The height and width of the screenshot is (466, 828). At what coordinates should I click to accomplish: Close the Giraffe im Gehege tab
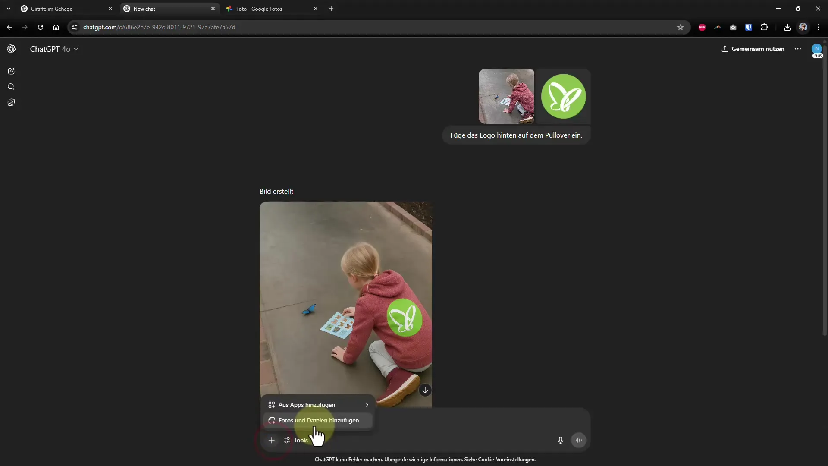coord(110,9)
